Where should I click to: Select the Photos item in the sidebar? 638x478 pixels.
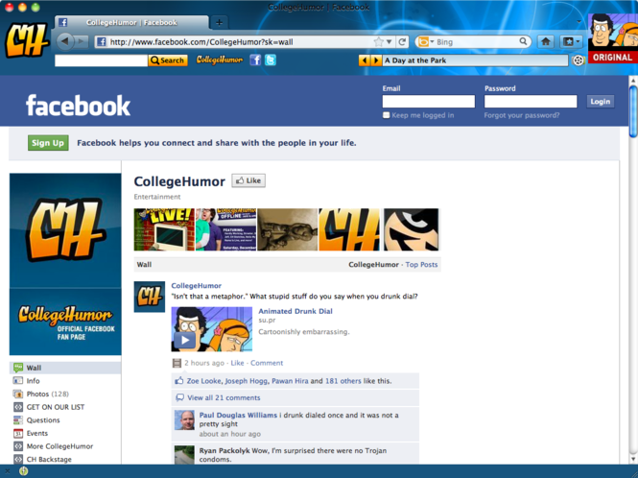38,394
